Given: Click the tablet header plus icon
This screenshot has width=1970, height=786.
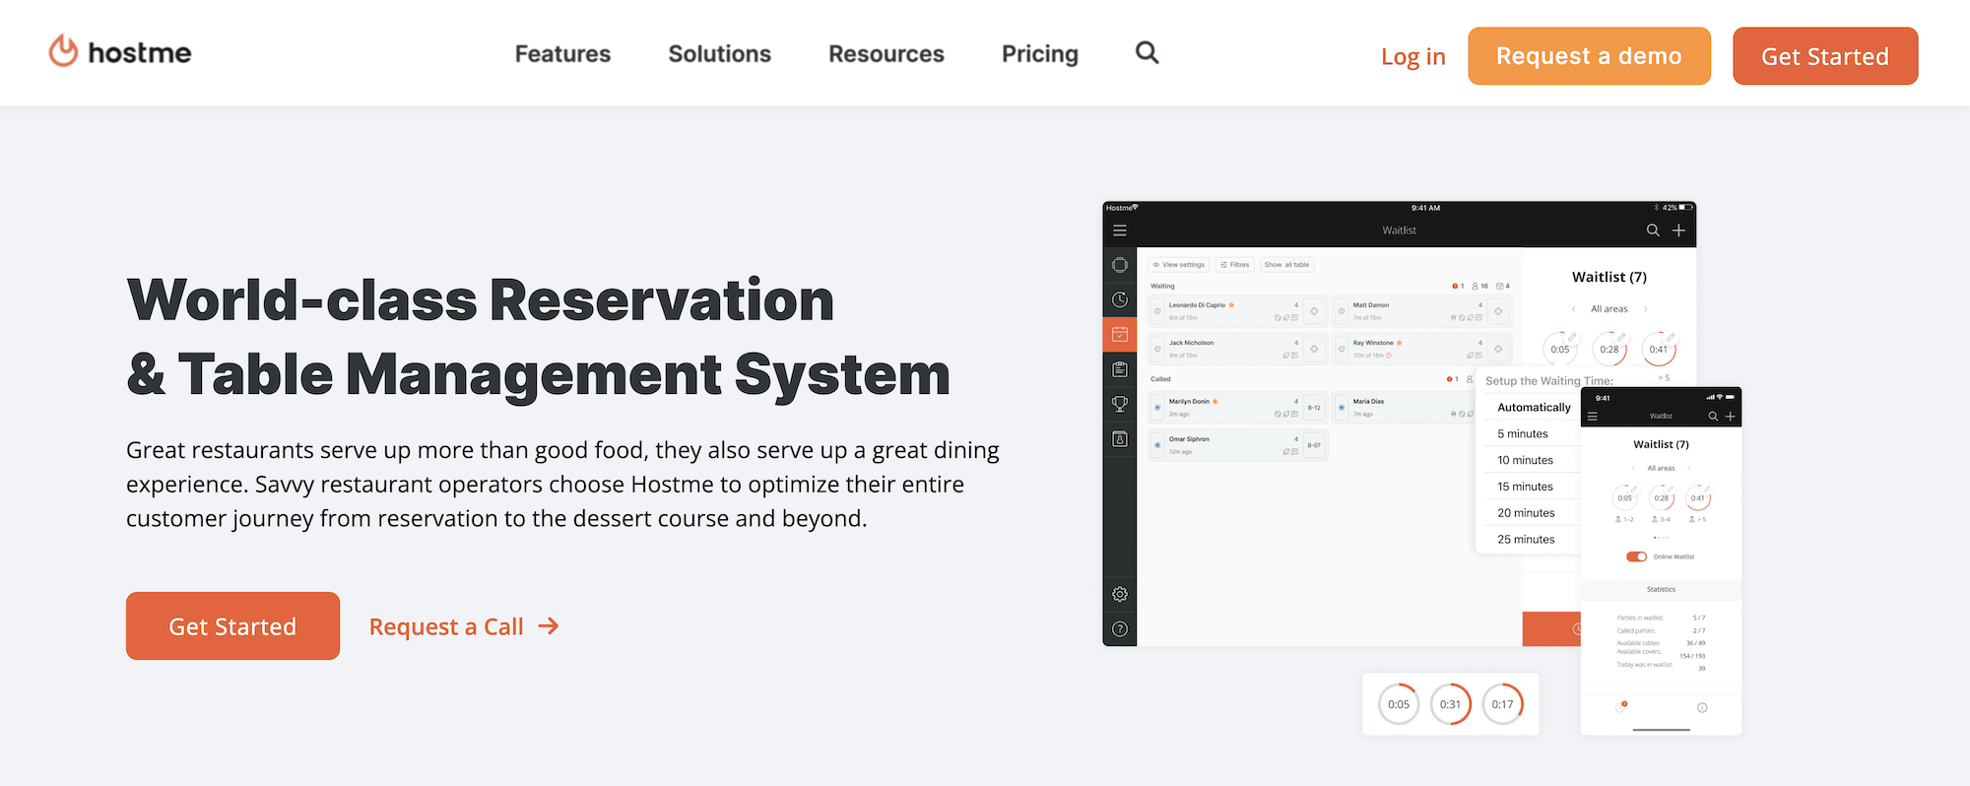Looking at the screenshot, I should [1678, 230].
